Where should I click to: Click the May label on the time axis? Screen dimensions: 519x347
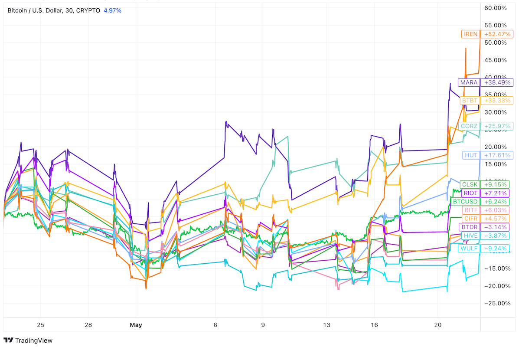coord(136,324)
